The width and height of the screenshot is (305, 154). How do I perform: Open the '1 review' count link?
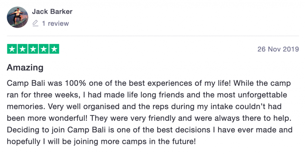pyautogui.click(x=55, y=23)
